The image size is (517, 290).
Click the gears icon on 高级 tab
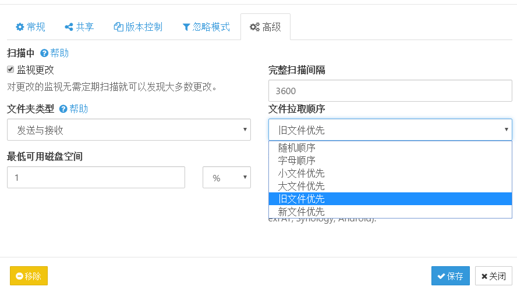click(254, 27)
